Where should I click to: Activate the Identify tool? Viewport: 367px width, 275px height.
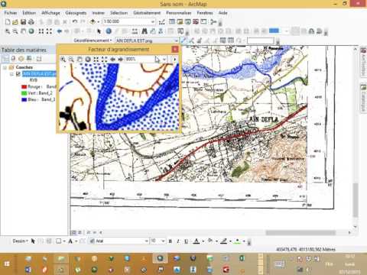point(109,31)
